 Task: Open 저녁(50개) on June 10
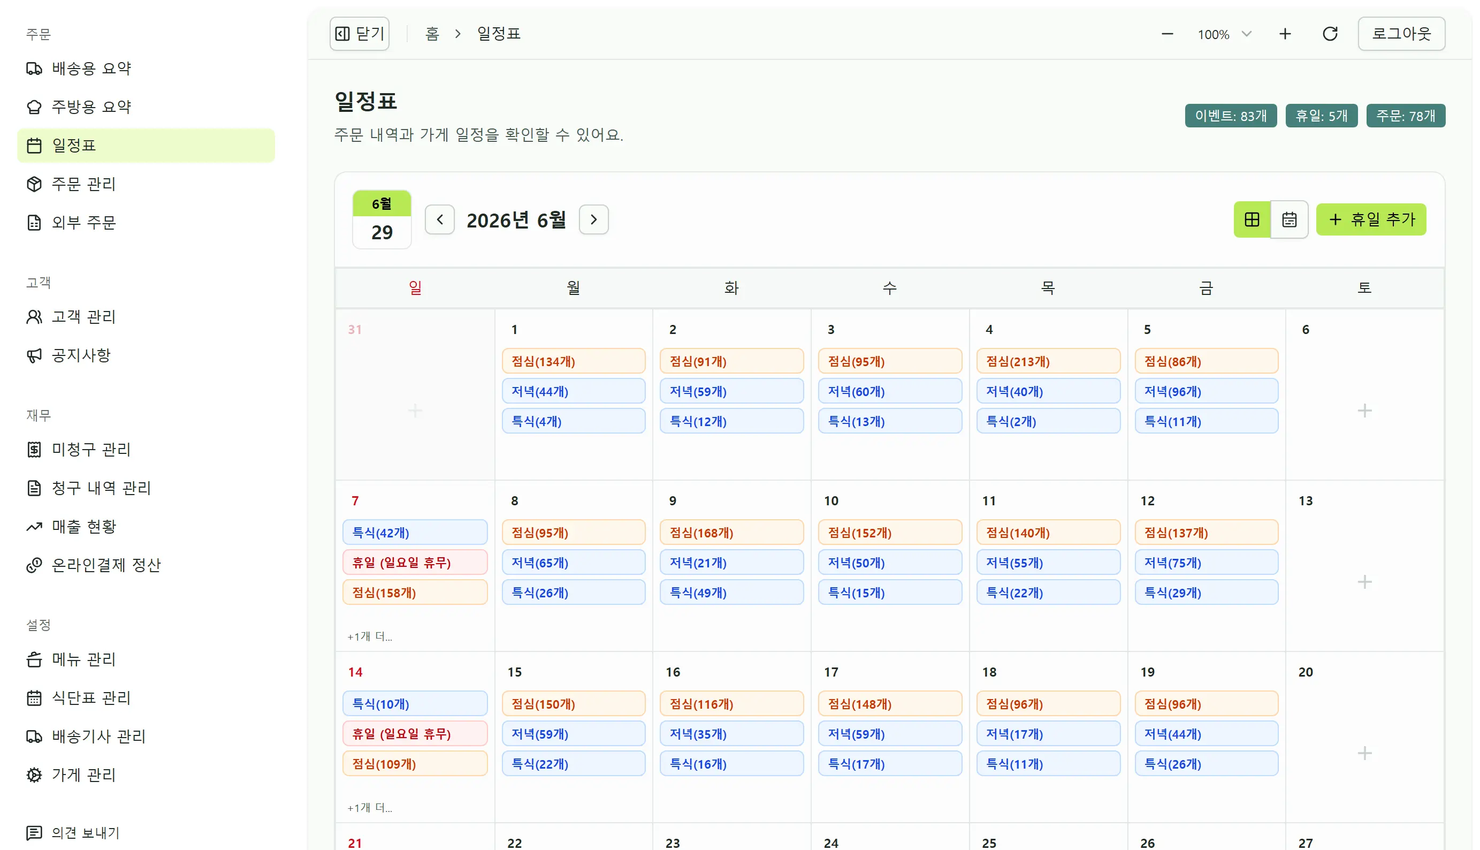(890, 562)
